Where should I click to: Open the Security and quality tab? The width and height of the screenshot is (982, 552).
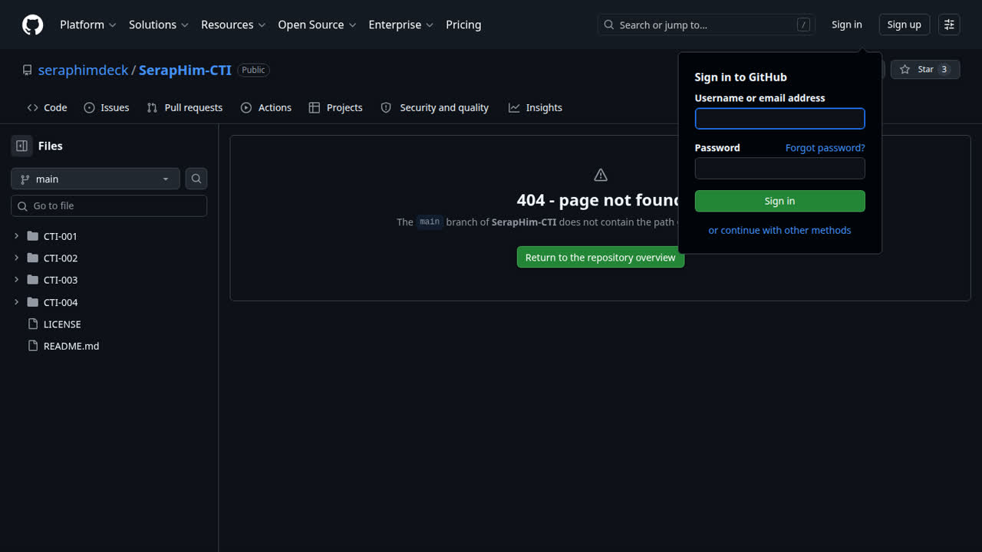point(435,107)
